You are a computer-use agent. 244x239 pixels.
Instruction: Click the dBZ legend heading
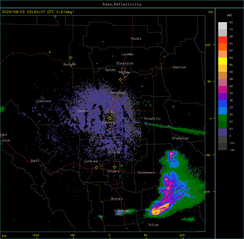229,15
